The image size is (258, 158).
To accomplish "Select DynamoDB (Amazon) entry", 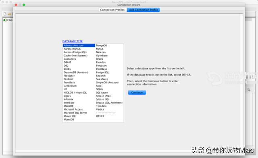I will (76, 73).
